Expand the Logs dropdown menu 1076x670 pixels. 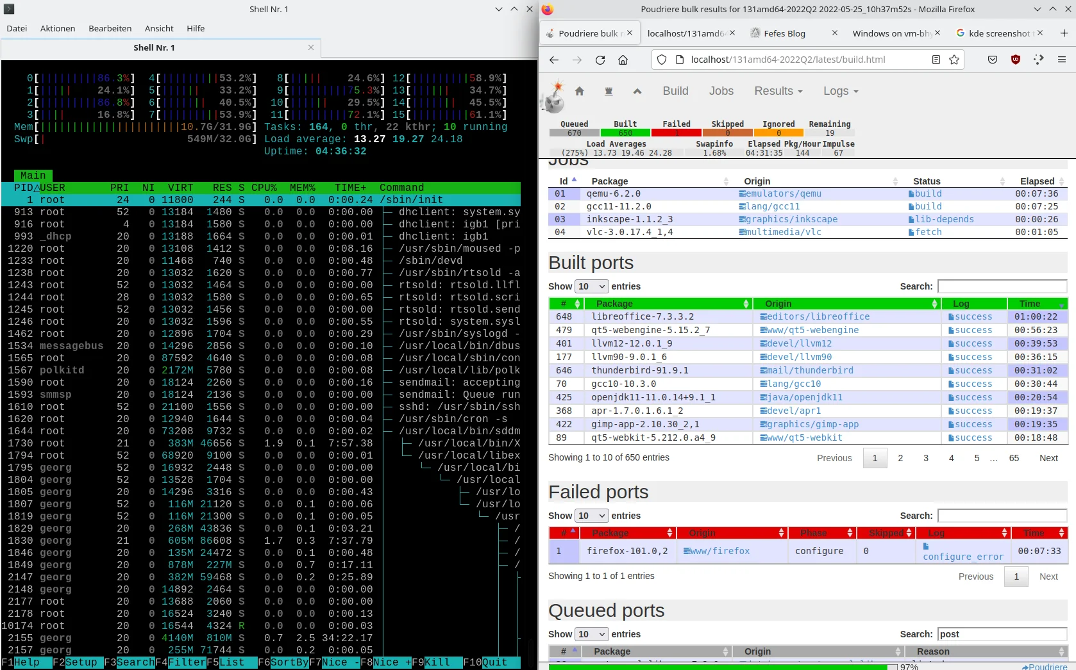841,91
